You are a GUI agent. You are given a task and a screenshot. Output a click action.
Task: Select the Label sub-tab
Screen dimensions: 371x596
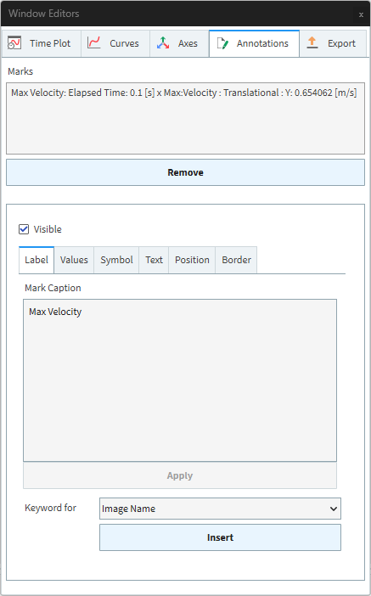coord(37,260)
